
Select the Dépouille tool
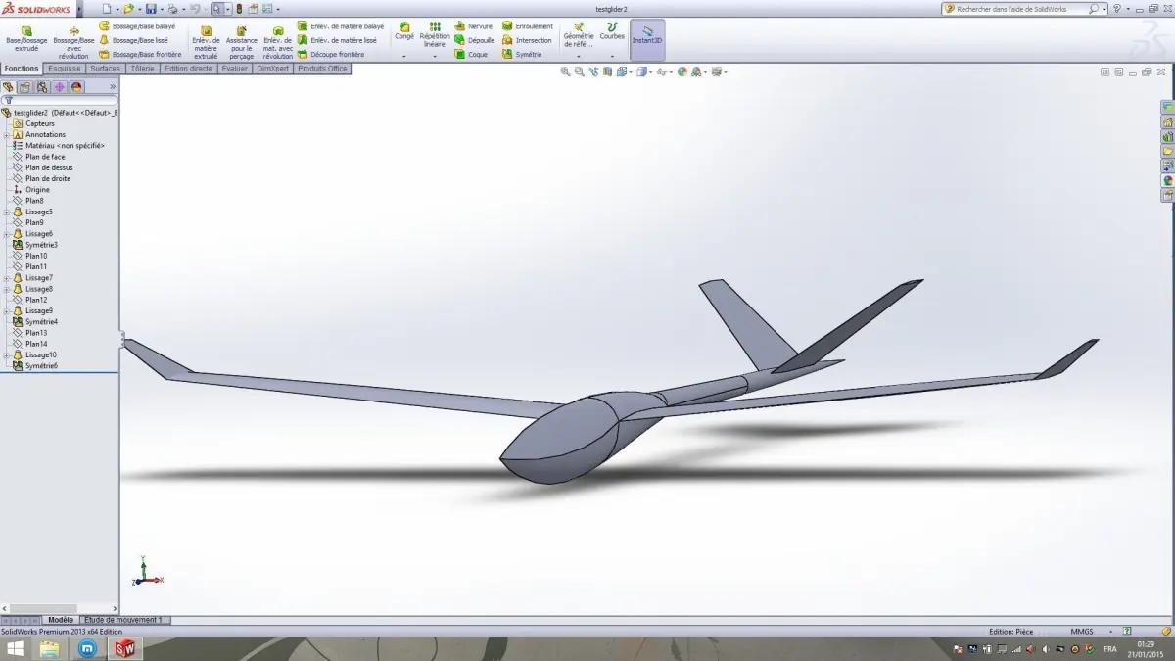[475, 40]
